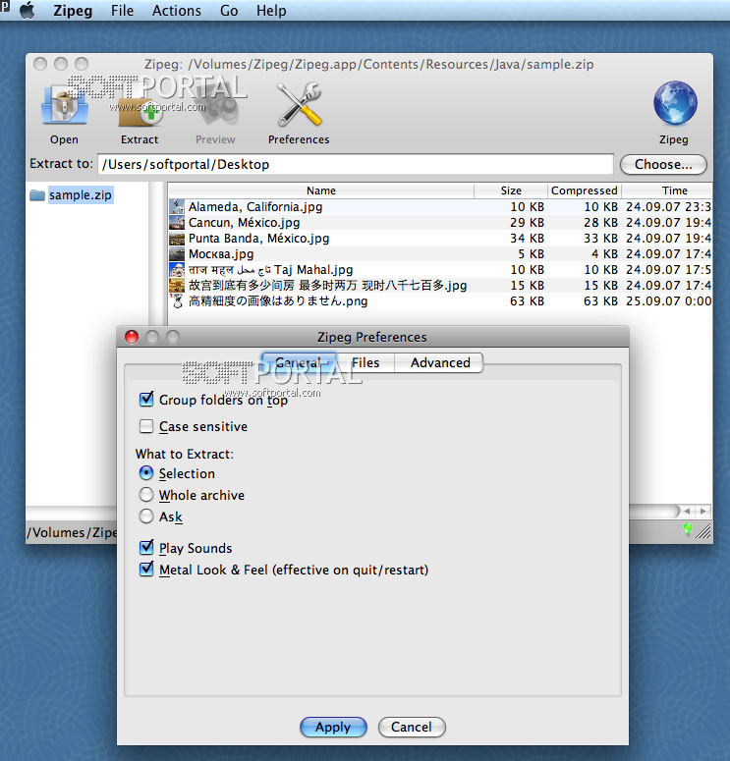
Task: Click the /Volumes/Zipe status bar path
Action: [72, 532]
